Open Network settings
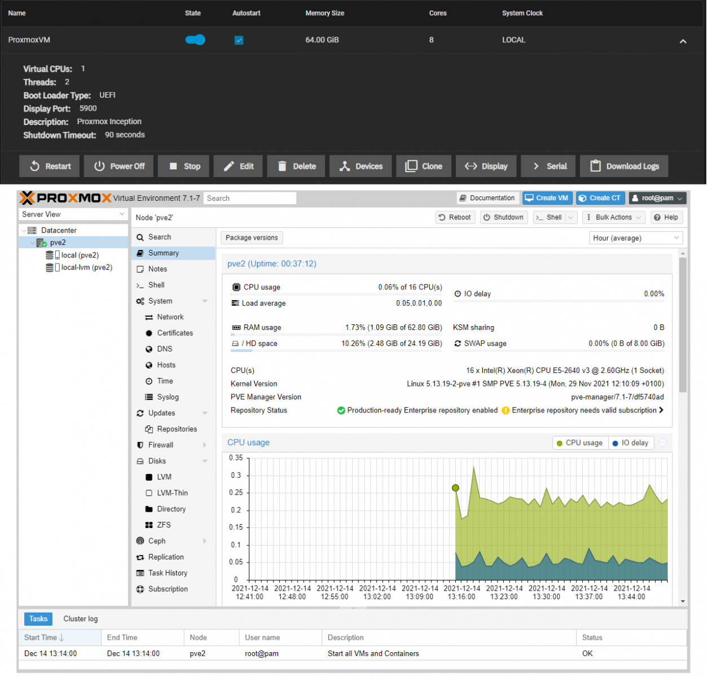708x677 pixels. pos(173,318)
